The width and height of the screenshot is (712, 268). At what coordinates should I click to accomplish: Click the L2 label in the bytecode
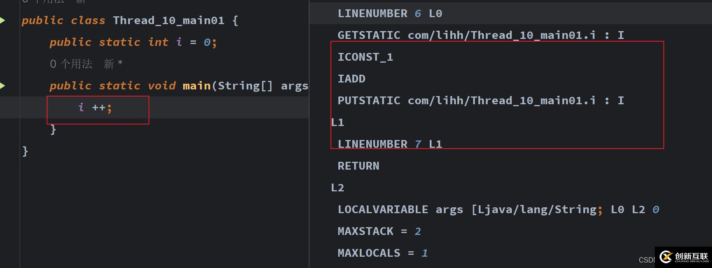point(337,188)
